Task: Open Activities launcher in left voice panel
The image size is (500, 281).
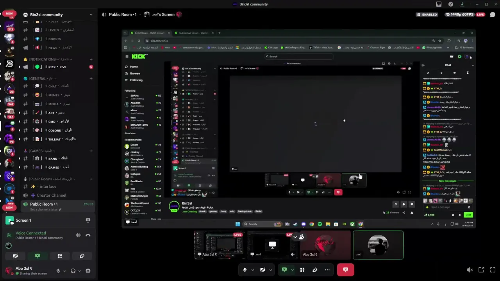Action: (x=60, y=256)
